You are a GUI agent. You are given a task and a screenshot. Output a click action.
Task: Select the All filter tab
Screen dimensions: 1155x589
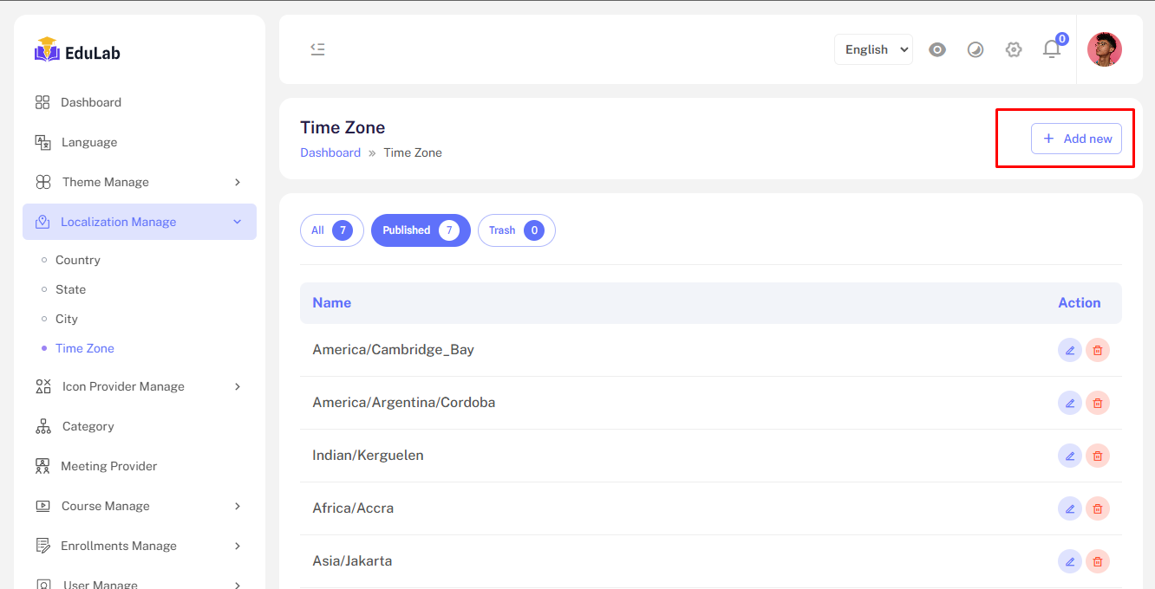[x=331, y=230]
